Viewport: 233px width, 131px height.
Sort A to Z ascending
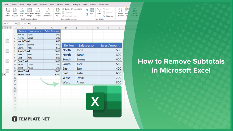coord(87,10)
